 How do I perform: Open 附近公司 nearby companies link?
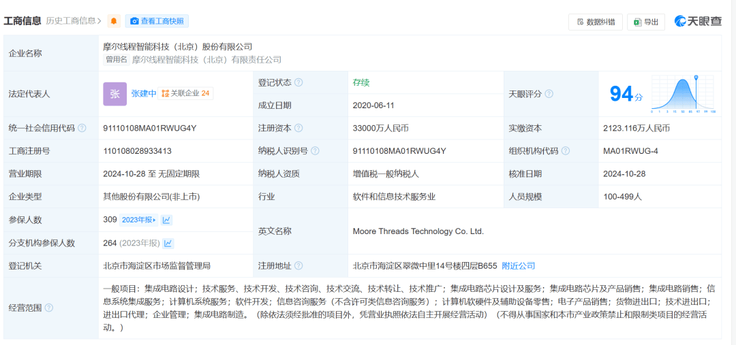coord(518,266)
